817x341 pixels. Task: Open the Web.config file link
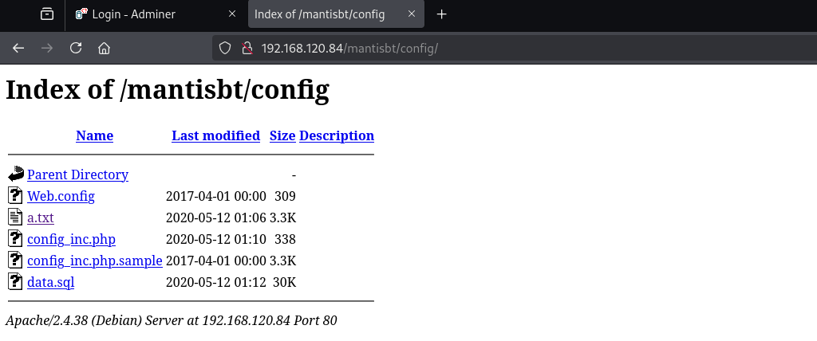click(x=61, y=196)
